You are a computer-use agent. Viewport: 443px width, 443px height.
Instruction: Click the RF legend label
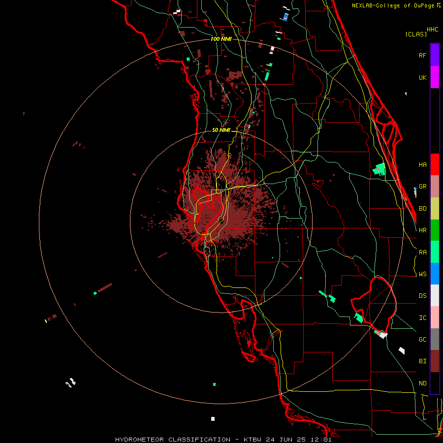pos(422,55)
